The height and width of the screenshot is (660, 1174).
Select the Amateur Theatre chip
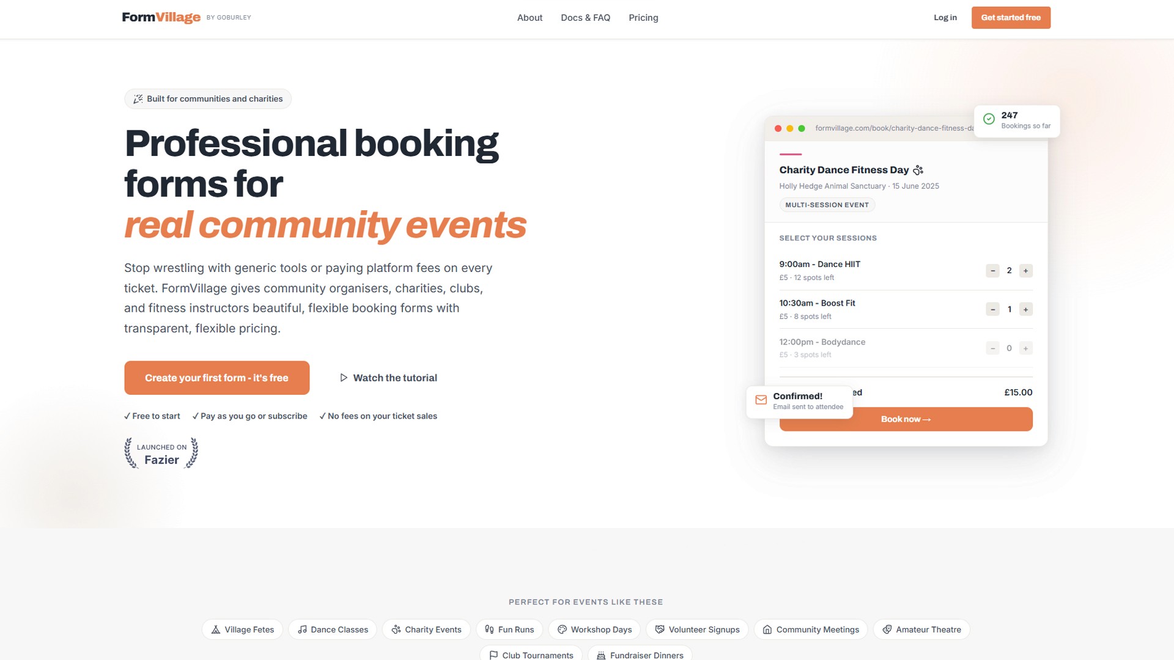921,629
